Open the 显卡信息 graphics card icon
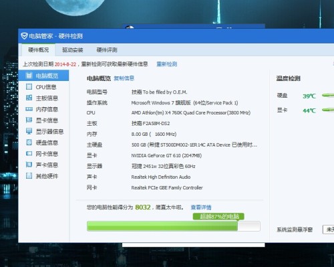 tap(29, 120)
